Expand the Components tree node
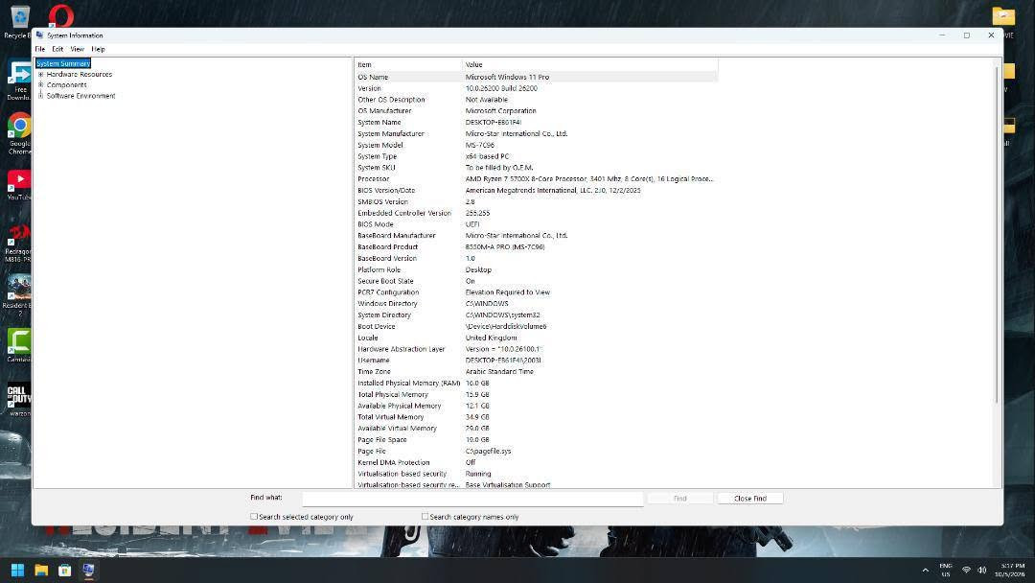Screen dimensions: 1035x583 tap(41, 84)
